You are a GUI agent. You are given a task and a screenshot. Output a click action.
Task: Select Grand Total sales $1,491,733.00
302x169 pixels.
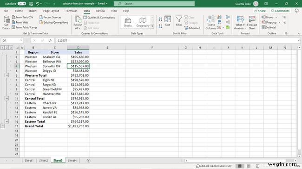[x=78, y=126]
